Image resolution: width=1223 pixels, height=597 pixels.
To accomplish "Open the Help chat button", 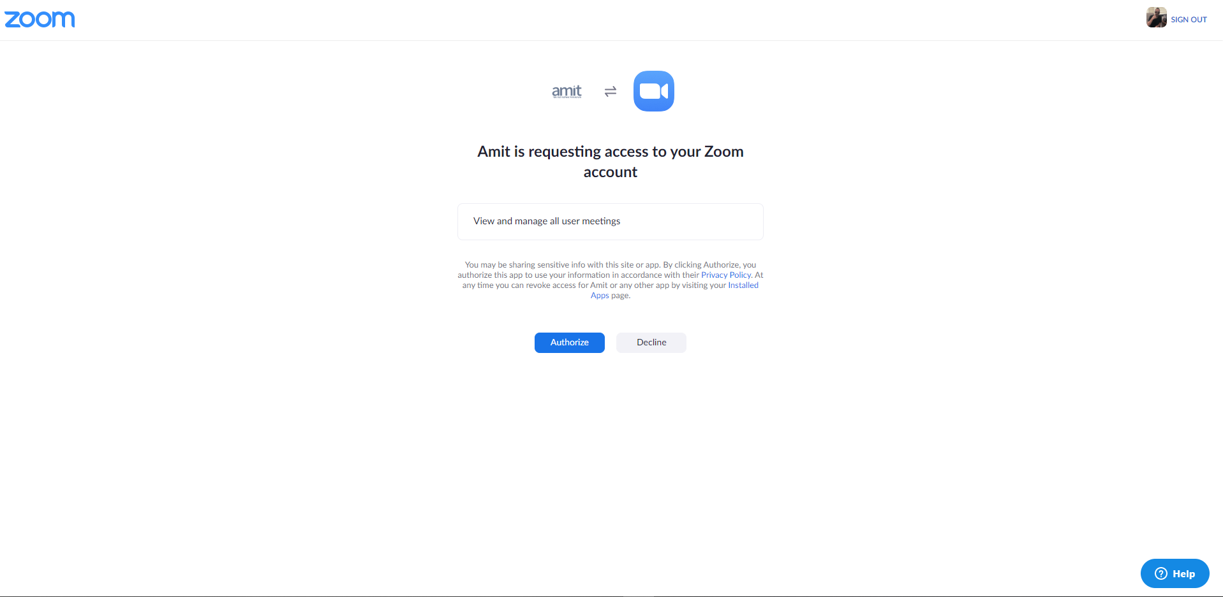I will click(x=1175, y=573).
